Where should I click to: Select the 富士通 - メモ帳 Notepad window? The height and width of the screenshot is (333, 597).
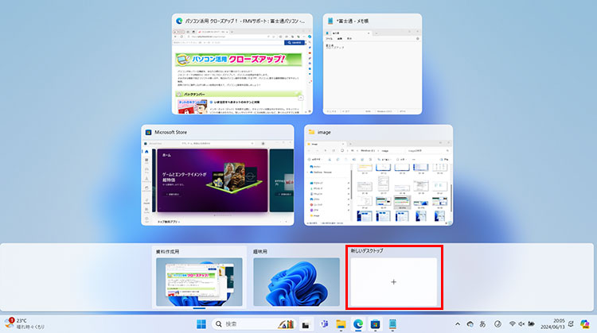[x=373, y=64]
